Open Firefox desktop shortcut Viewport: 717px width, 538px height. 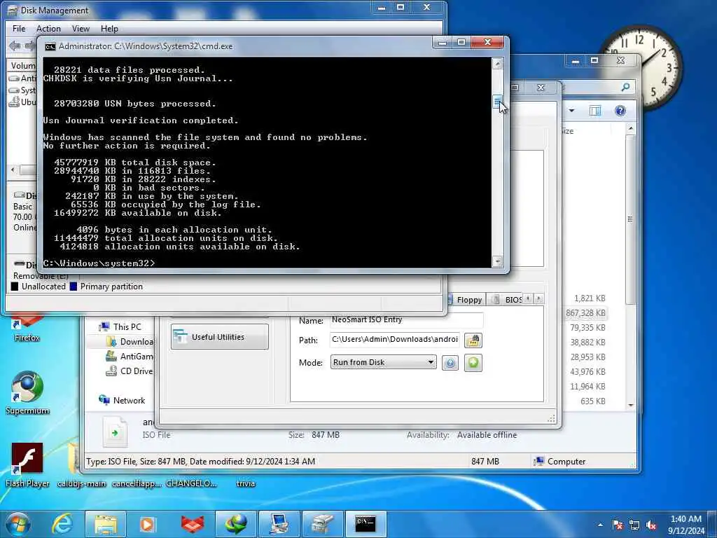point(27,328)
